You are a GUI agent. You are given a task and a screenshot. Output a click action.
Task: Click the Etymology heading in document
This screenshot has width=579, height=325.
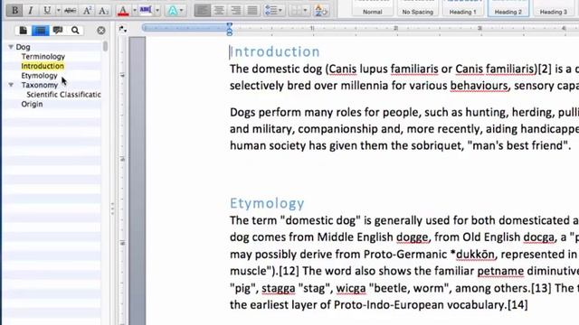[267, 203]
